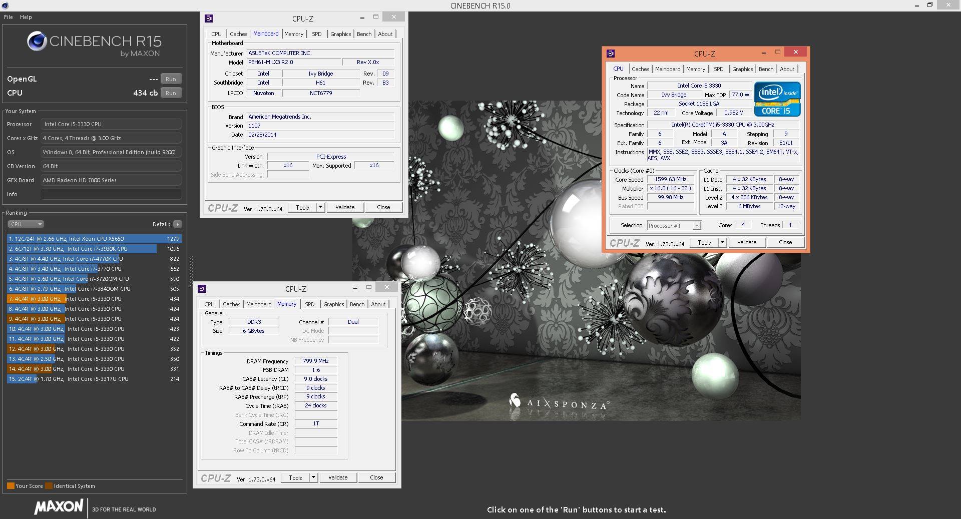Open Mainboard tab in Memory CPU-Z window
The height and width of the screenshot is (519, 961).
(259, 304)
